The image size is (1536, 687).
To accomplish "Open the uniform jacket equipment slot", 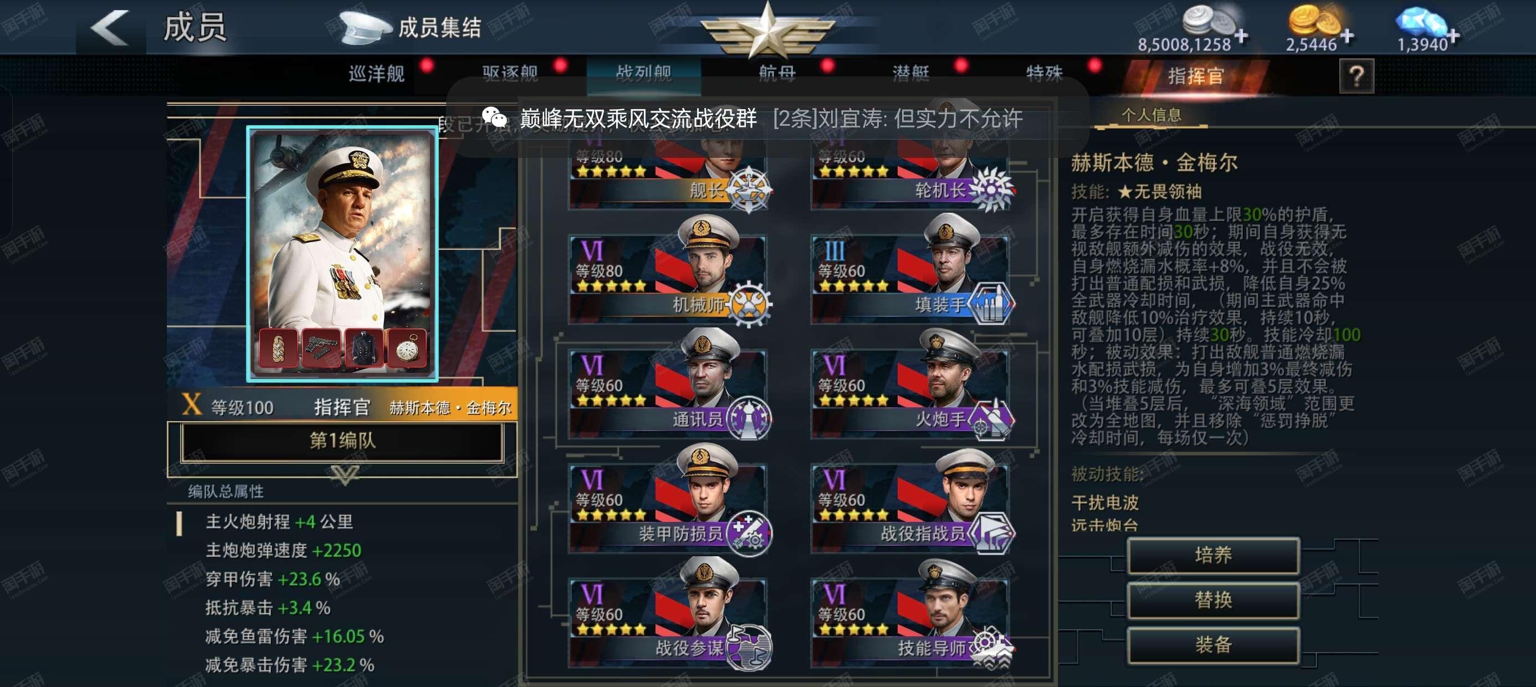I will tap(364, 348).
